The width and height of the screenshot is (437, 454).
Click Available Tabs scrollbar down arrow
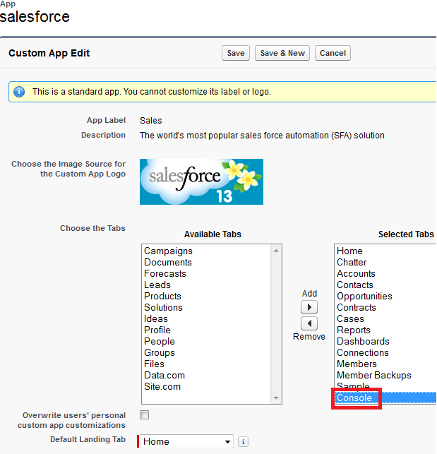pos(276,398)
